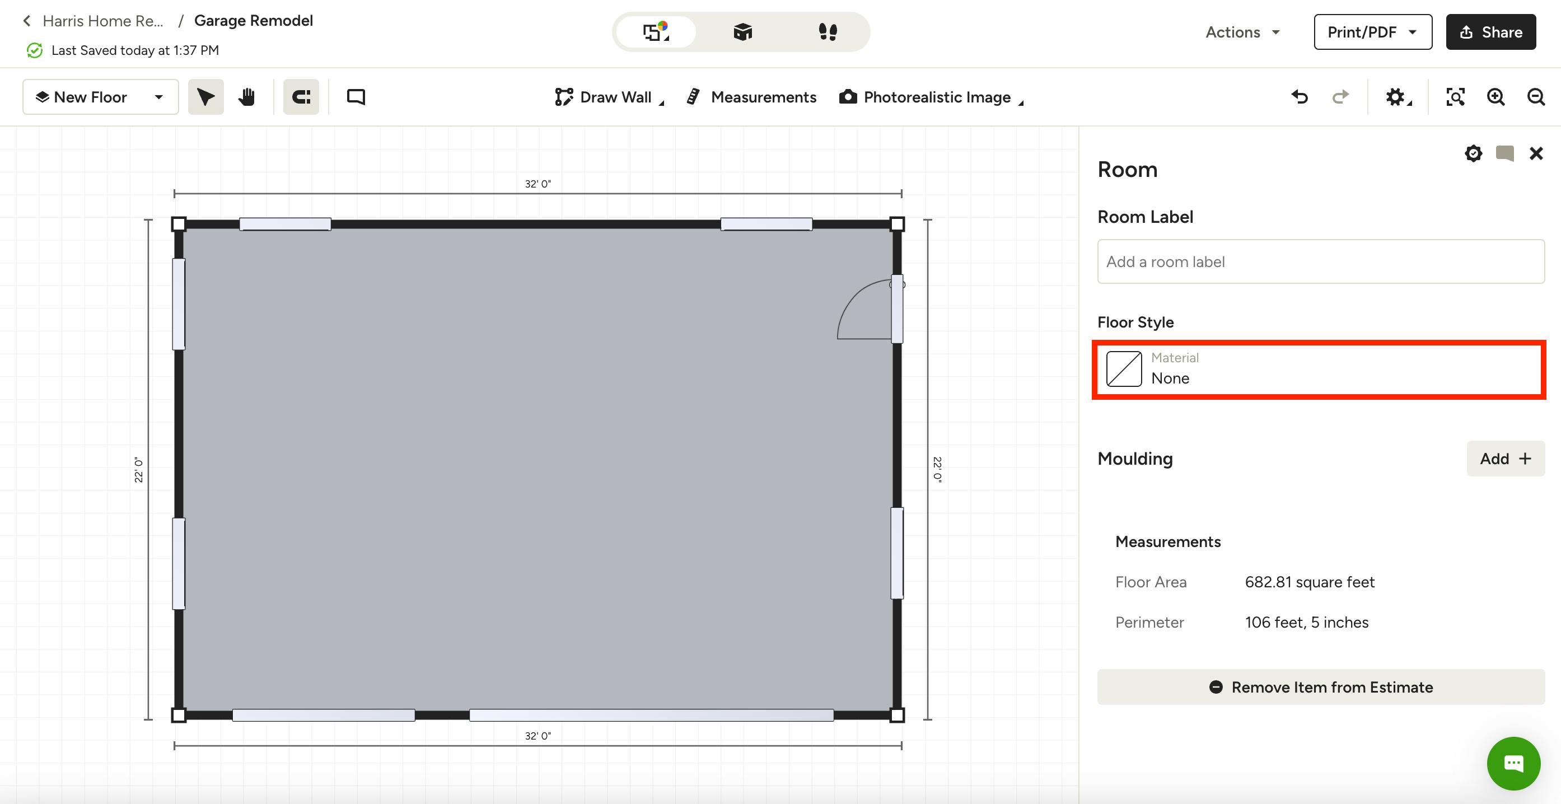Screen dimensions: 1561x804
Task: Click the top-right wall corner handle
Action: [897, 224]
